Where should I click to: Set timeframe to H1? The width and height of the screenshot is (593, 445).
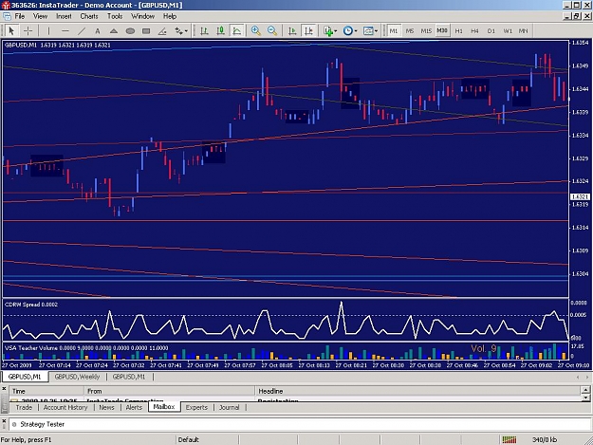[458, 31]
